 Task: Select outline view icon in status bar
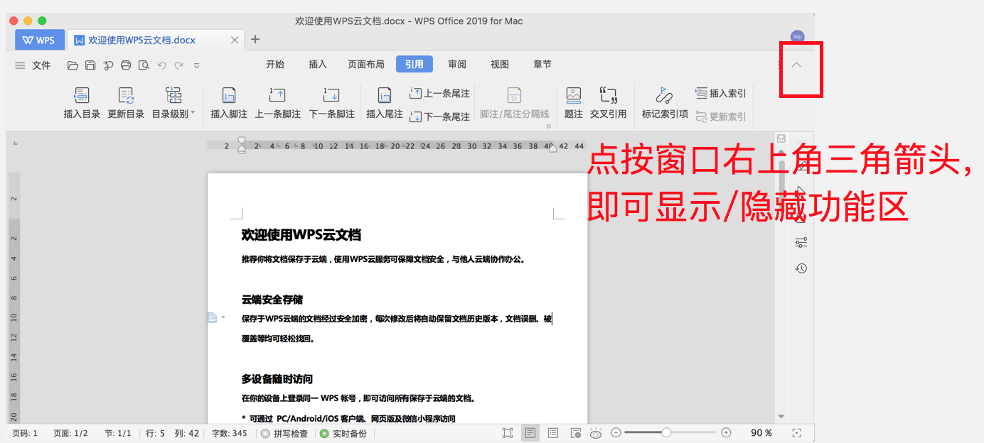pyautogui.click(x=553, y=433)
